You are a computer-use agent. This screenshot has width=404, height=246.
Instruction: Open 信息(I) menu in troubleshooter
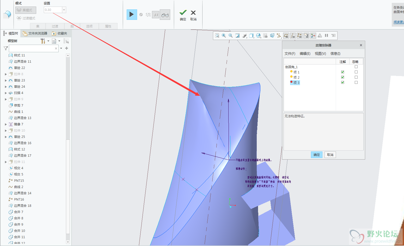335,54
